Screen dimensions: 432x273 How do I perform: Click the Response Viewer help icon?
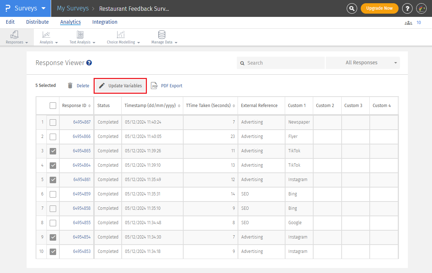89,63
